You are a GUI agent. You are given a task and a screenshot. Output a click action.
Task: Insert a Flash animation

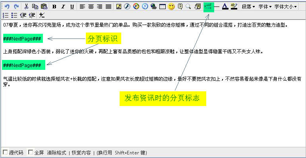click(127, 7)
